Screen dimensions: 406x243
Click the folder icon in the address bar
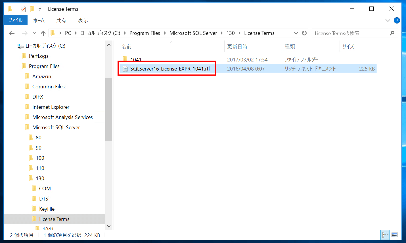pos(53,33)
